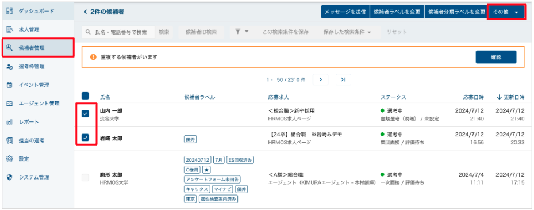Open candidate 岩崎 太郎
This screenshot has width=534, height=210.
(x=111, y=139)
